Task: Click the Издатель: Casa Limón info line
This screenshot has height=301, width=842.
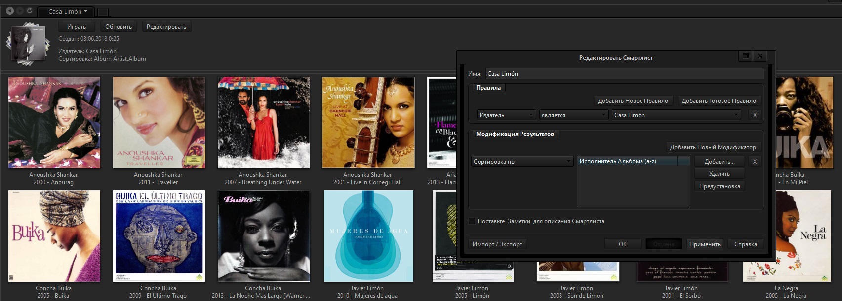Action: (x=87, y=51)
